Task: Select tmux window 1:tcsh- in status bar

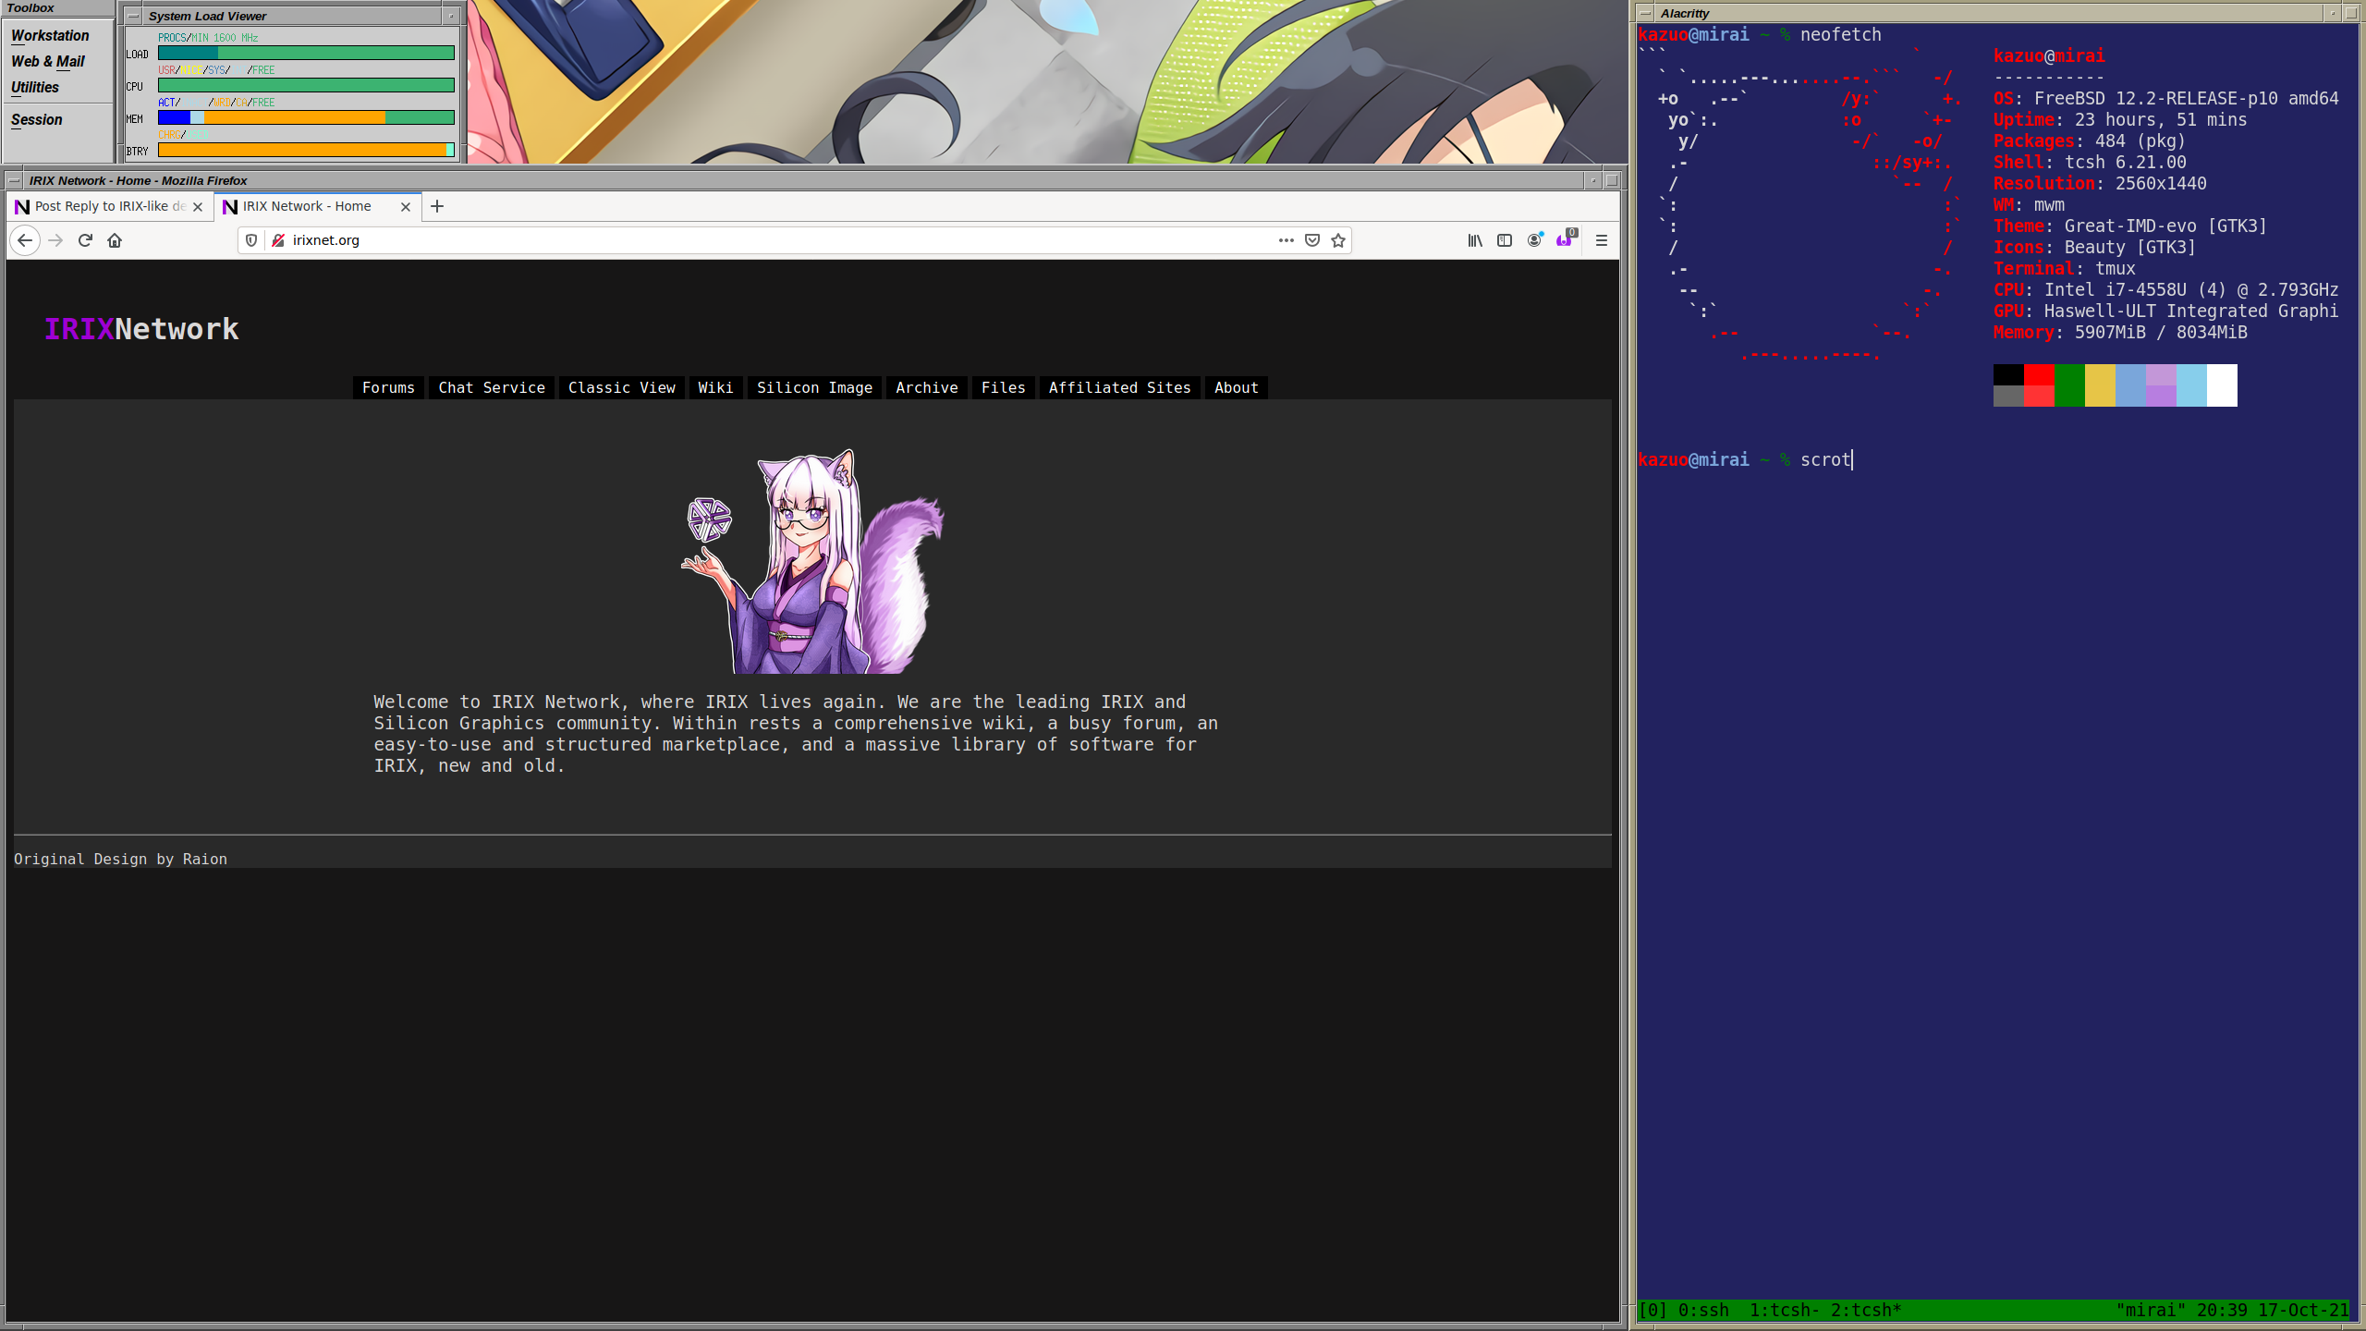Action: click(x=1785, y=1310)
